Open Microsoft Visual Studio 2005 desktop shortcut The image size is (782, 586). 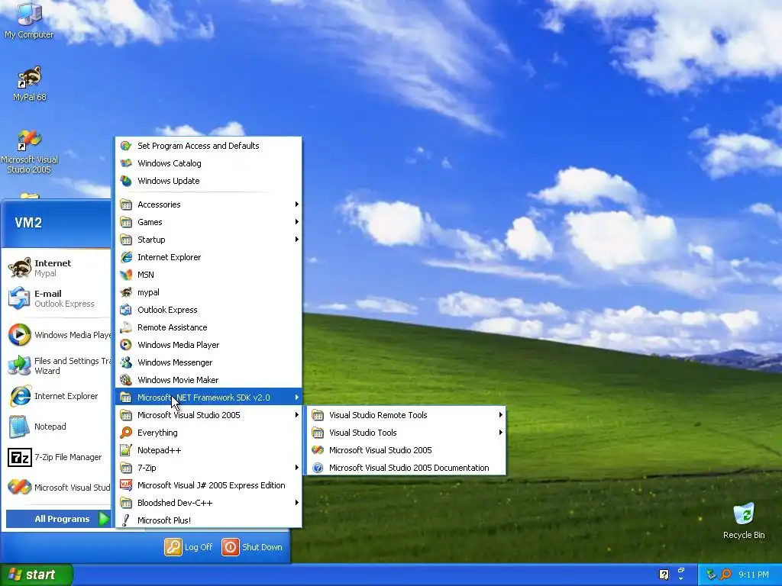pyautogui.click(x=30, y=152)
